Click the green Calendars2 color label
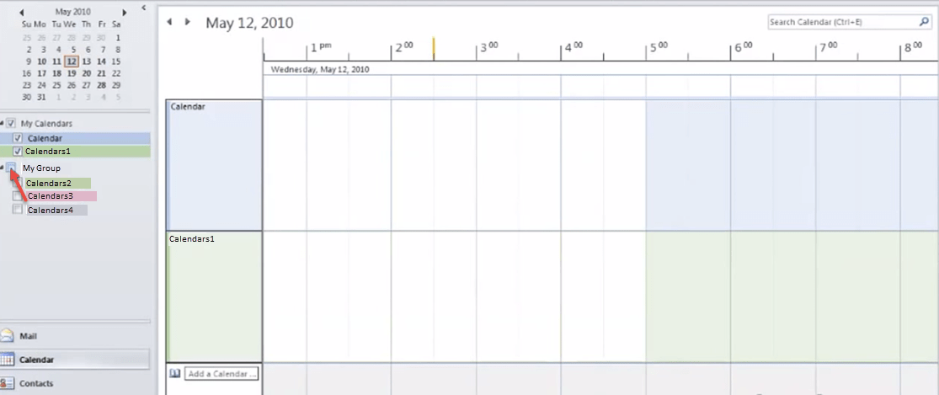This screenshot has height=395, width=939. (x=57, y=183)
